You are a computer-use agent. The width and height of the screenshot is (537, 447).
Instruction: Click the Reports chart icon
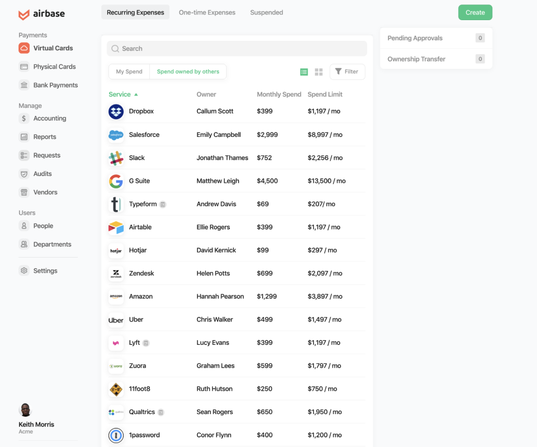pyautogui.click(x=24, y=137)
